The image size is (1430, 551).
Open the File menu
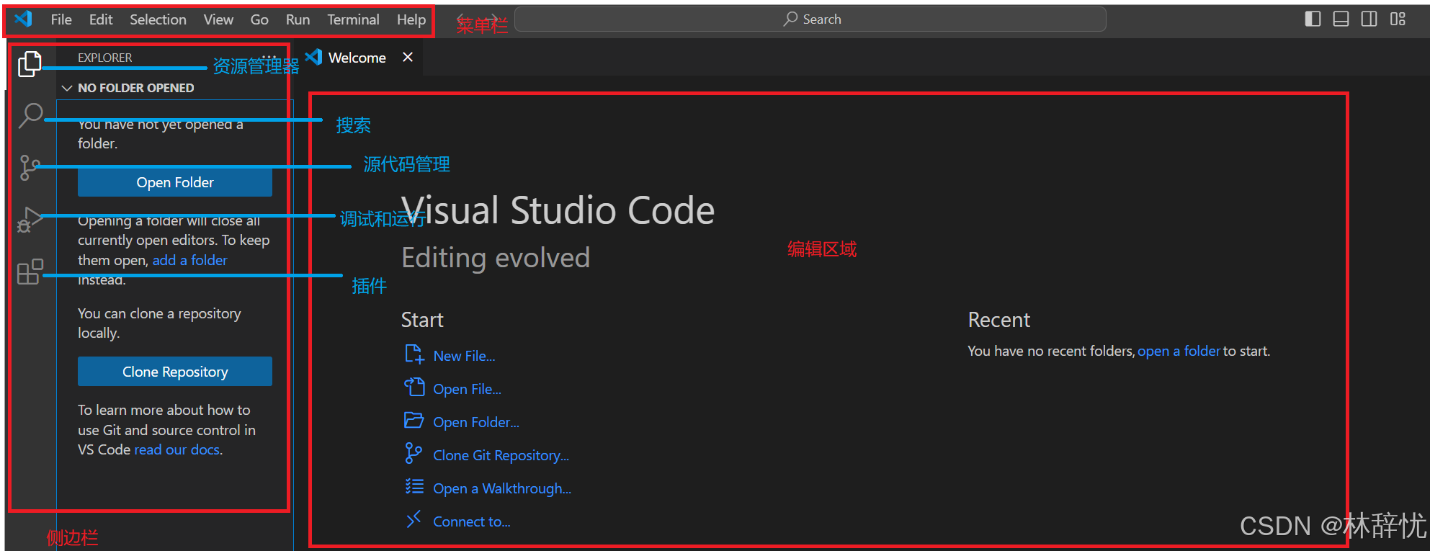(61, 19)
